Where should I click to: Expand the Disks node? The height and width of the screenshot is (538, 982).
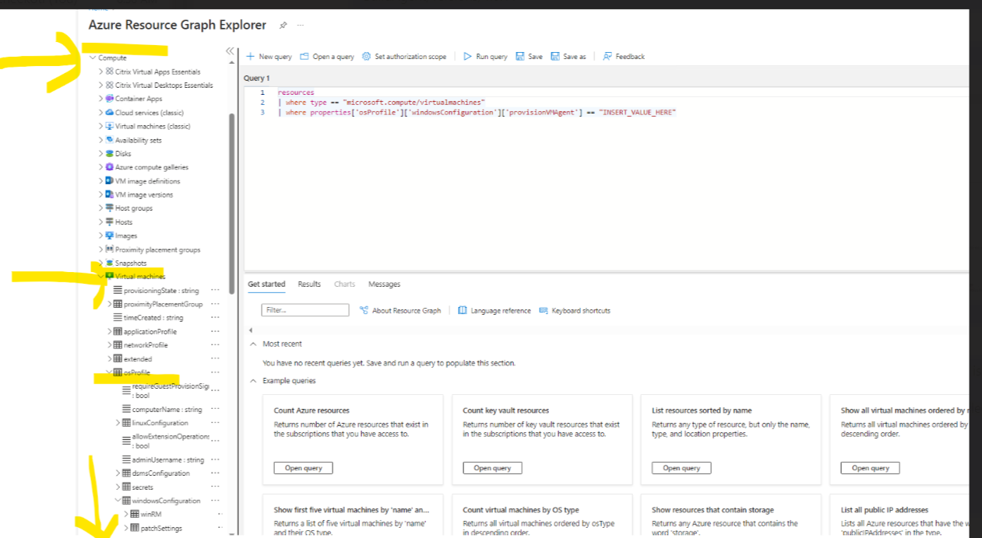[x=100, y=153]
